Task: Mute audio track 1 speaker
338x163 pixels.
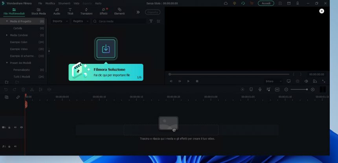Action: tap(15, 147)
